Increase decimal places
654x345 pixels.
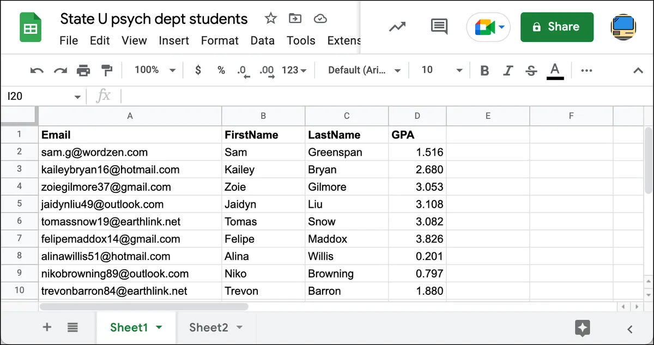(267, 71)
